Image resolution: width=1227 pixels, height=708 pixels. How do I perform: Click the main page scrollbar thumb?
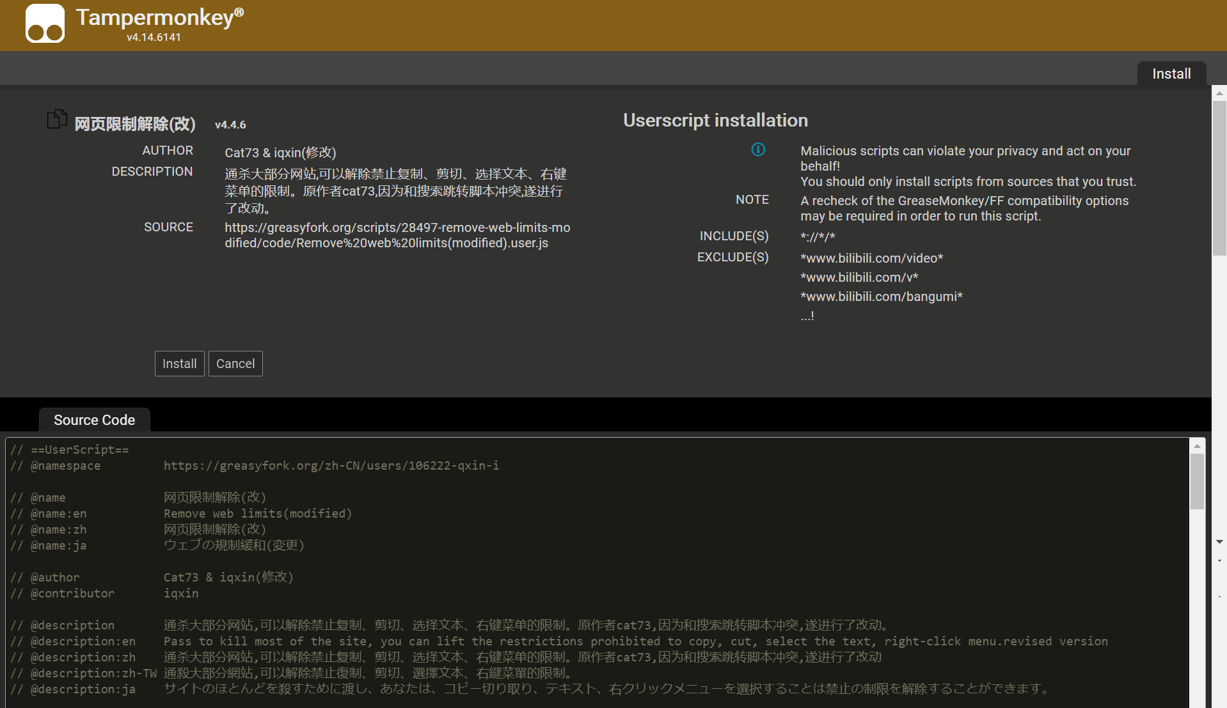(x=1219, y=179)
